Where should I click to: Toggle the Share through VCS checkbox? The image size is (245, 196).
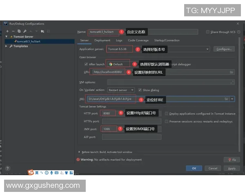[208, 32]
